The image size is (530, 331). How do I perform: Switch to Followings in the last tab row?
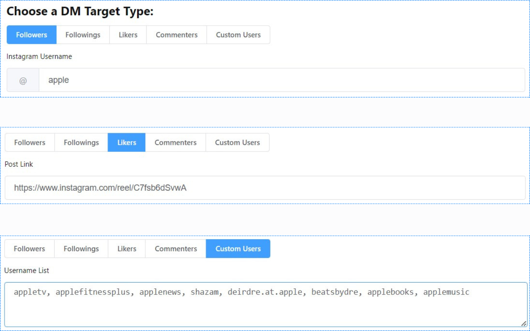tap(81, 249)
